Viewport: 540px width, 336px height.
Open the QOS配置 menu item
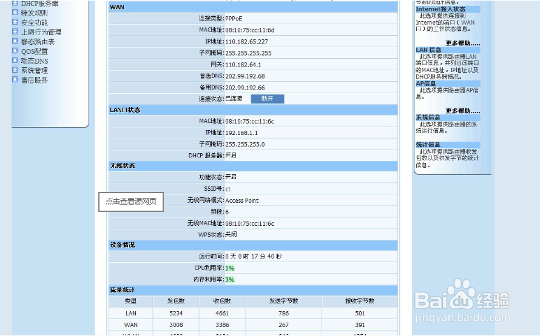35,51
